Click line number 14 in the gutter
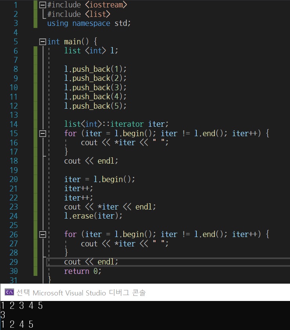 click(14, 124)
